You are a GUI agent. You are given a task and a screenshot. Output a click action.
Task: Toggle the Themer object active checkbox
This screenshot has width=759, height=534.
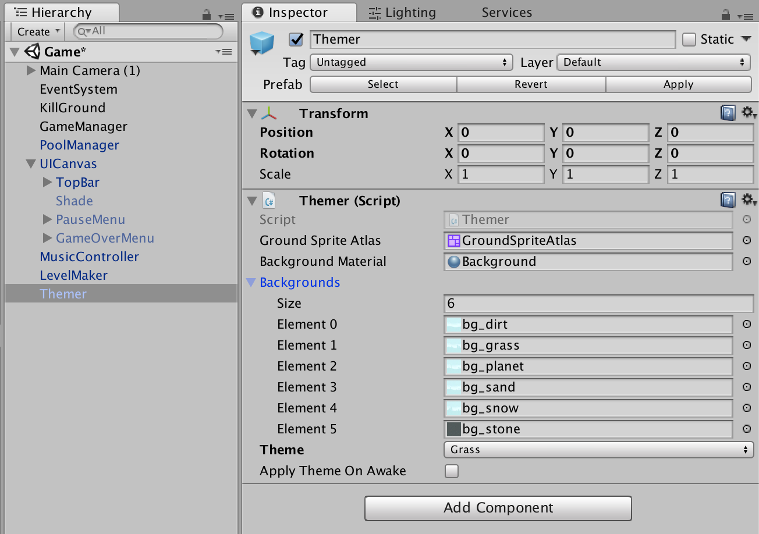(x=296, y=40)
